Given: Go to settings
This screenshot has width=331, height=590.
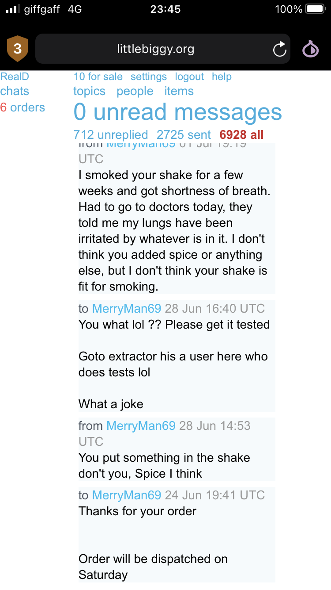Looking at the screenshot, I should (x=149, y=77).
